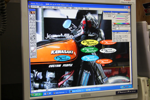Open the ヘルプ menu

87,8
